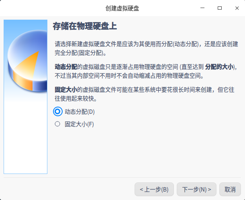Close the 创建虚拟硬盘 dialog
The width and height of the screenshot is (245, 200).
point(237,8)
